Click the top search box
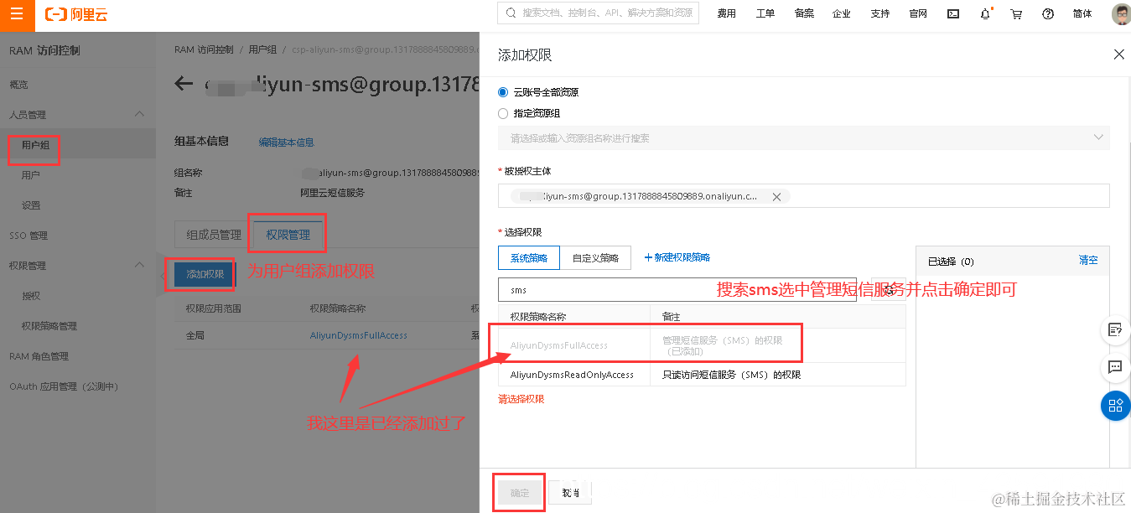Viewport: 1131px width, 513px height. (598, 13)
